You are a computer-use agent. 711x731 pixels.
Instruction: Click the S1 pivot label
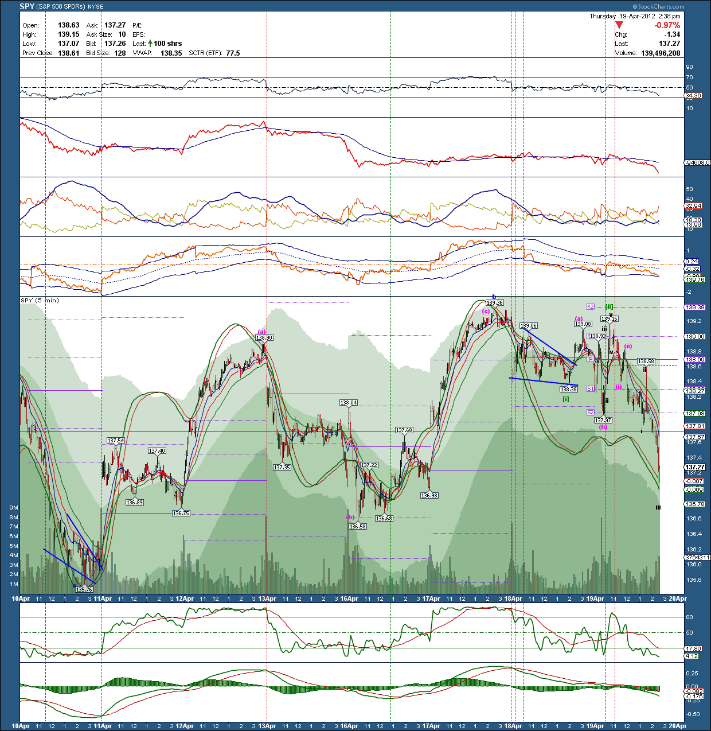(591, 389)
